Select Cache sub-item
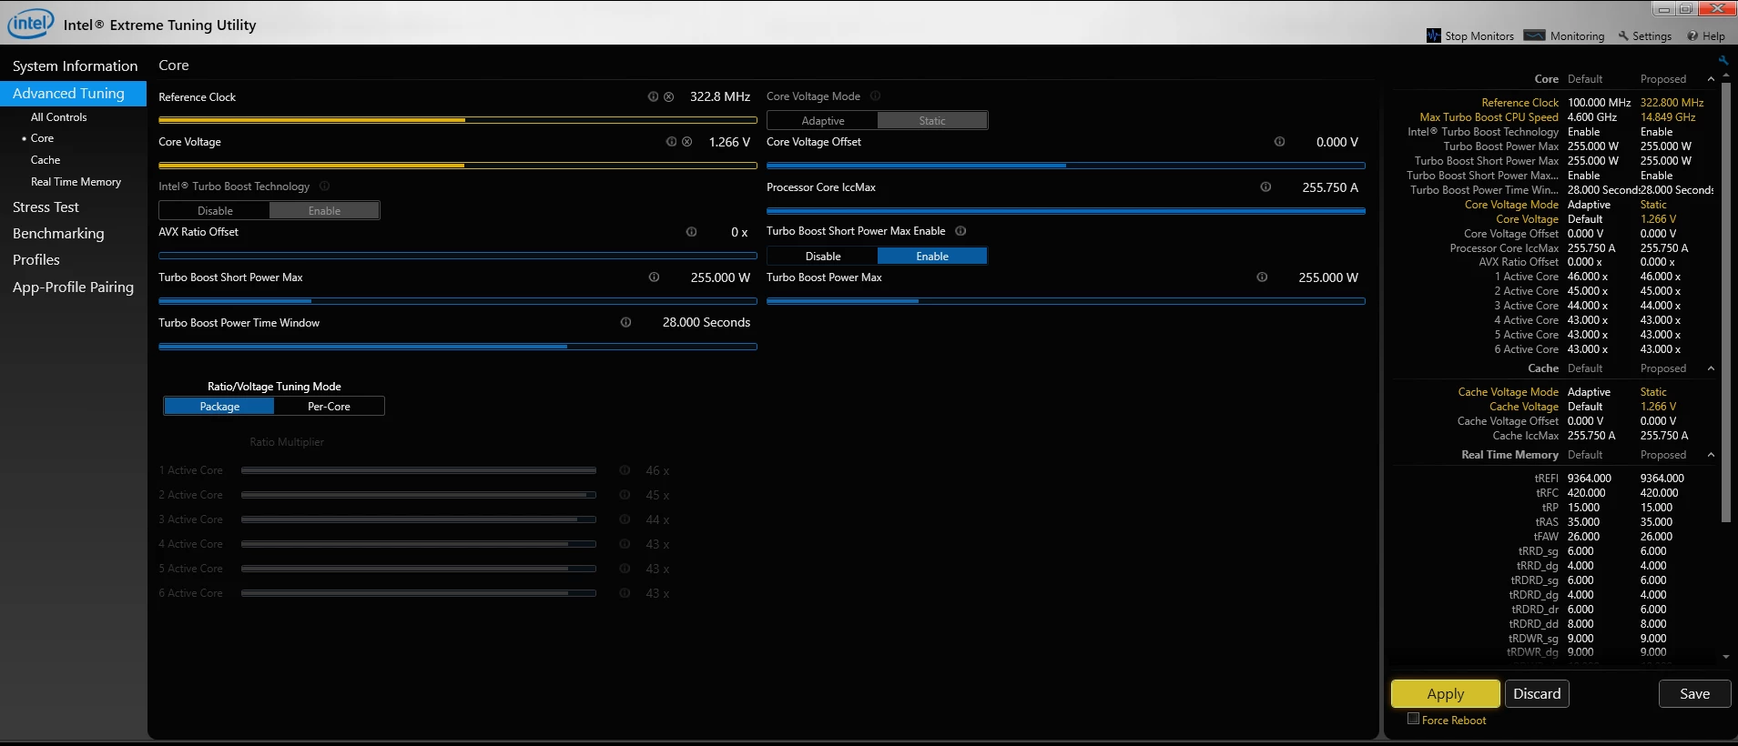Viewport: 1738px width, 746px height. 46,160
